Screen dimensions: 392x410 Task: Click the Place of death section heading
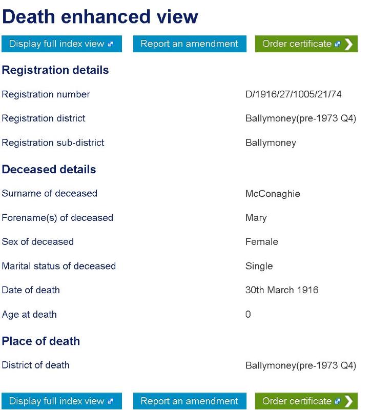click(x=41, y=341)
